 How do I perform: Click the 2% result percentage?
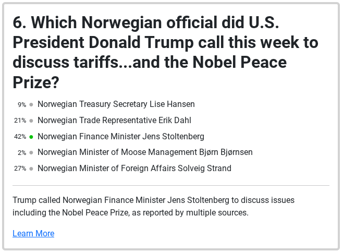(22, 152)
